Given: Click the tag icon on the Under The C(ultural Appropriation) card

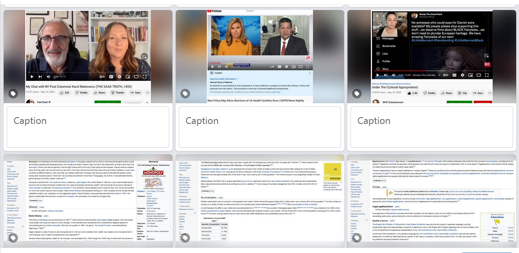Looking at the screenshot, I should 357,94.
